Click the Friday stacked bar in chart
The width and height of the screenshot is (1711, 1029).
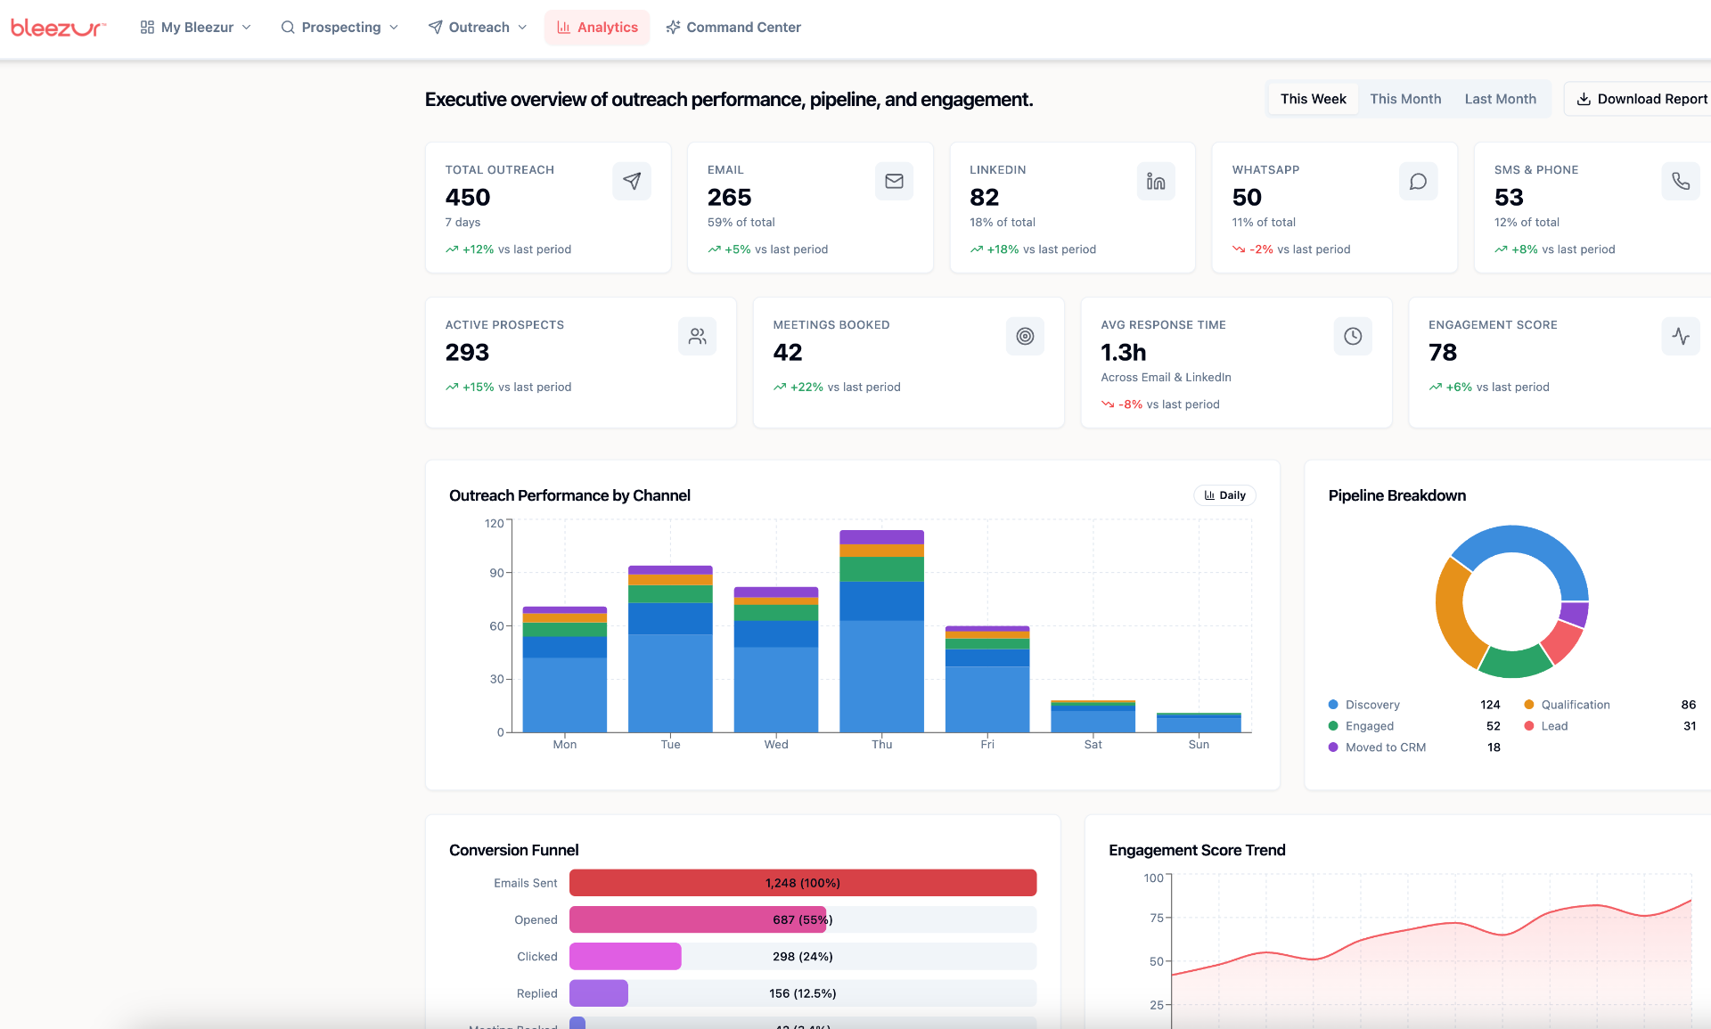[987, 679]
